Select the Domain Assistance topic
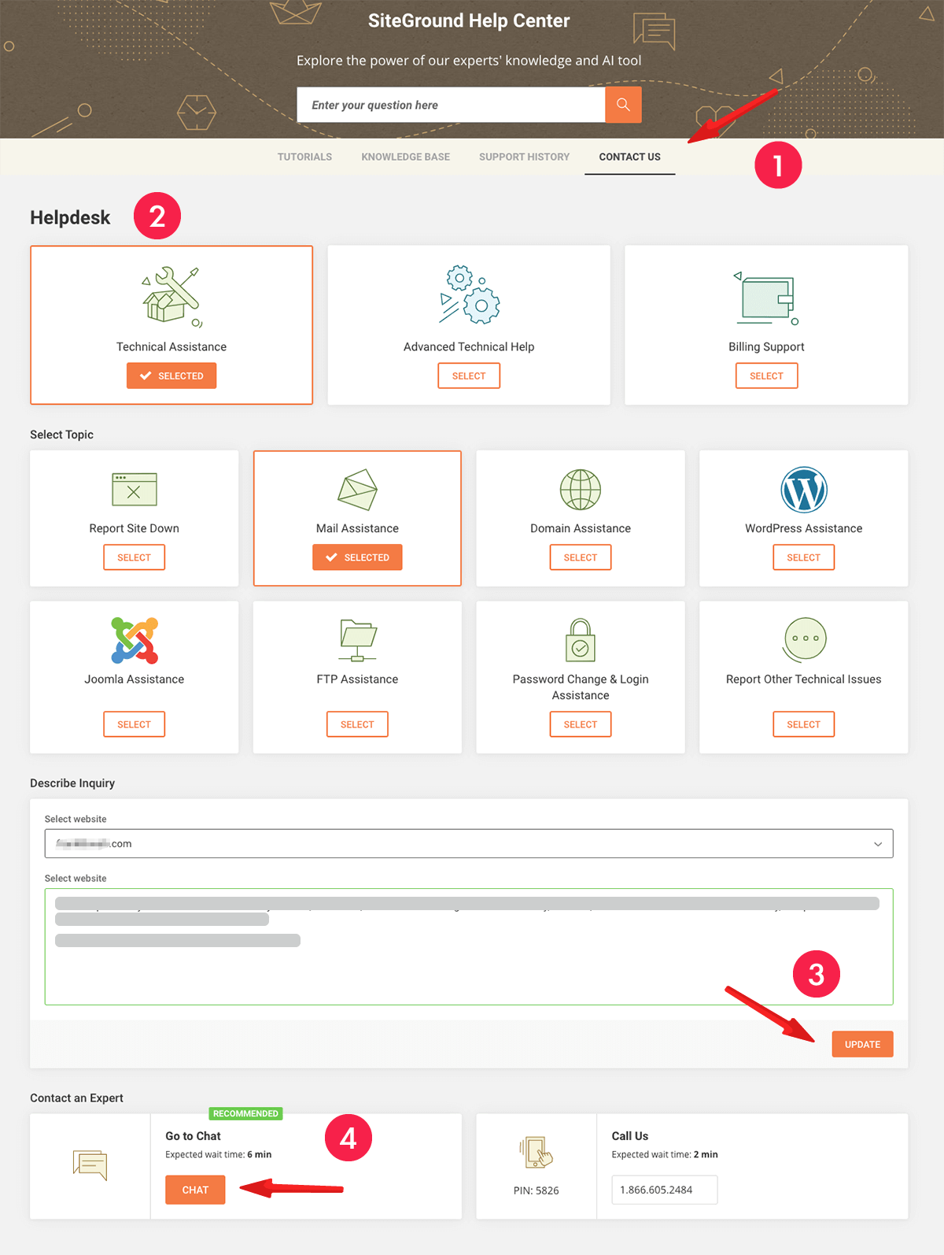The image size is (944, 1255). pos(581,557)
